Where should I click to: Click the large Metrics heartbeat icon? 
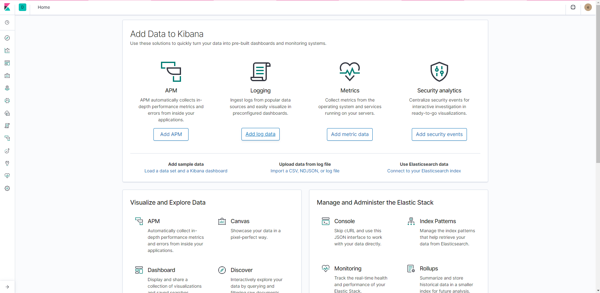click(x=350, y=72)
